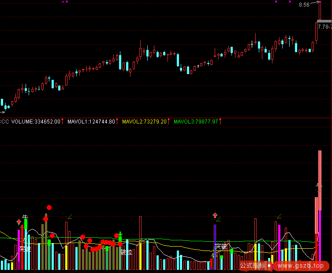Select the yellow MAVOL2 indicator label
Image resolution: width=332 pixels, height=273 pixels.
coord(144,121)
